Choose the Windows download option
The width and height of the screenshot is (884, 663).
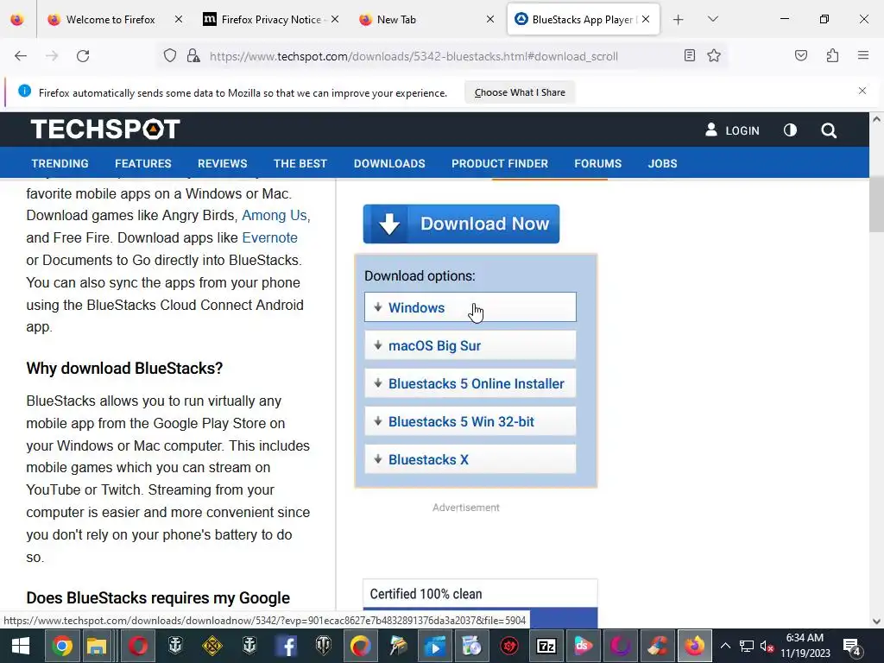click(470, 307)
